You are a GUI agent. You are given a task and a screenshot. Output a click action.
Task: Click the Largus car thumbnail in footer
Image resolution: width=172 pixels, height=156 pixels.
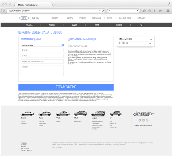(x=98, y=113)
